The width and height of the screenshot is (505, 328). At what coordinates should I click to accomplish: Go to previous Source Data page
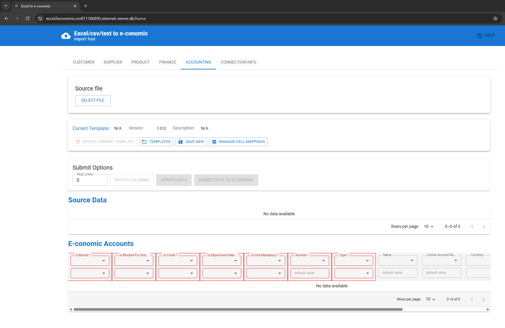point(472,227)
